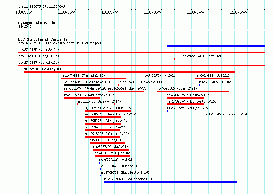Select the long red dgv7e194 variant bar
Viewport: 274px width, 194px height.
click(130, 72)
